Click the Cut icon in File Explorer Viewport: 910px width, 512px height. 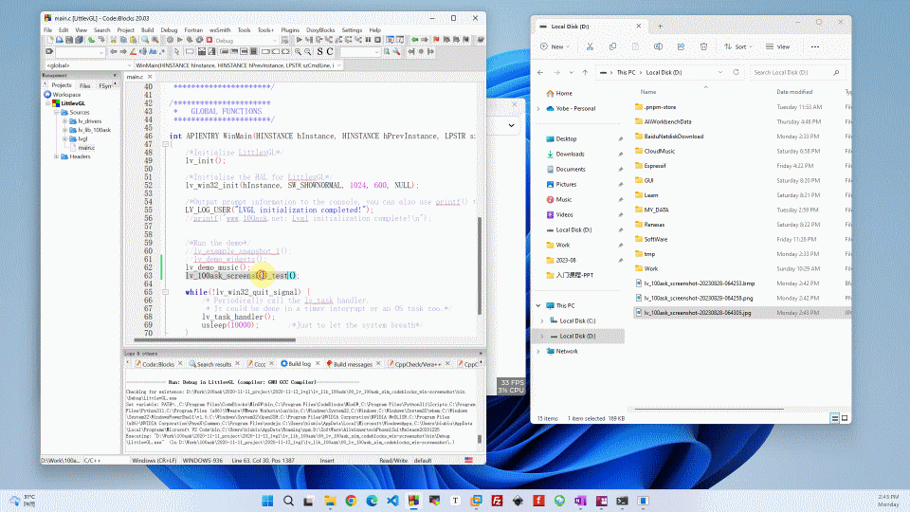coord(590,46)
